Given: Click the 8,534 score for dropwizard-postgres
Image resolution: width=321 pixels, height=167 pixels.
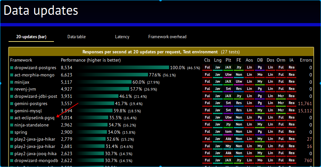Looking at the screenshot, I should click(x=66, y=68).
